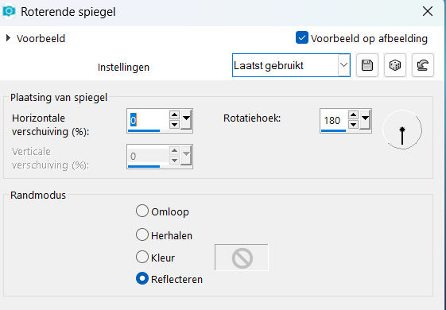The image size is (446, 310).
Task: Select the Reflecteren radio button
Action: 142,279
